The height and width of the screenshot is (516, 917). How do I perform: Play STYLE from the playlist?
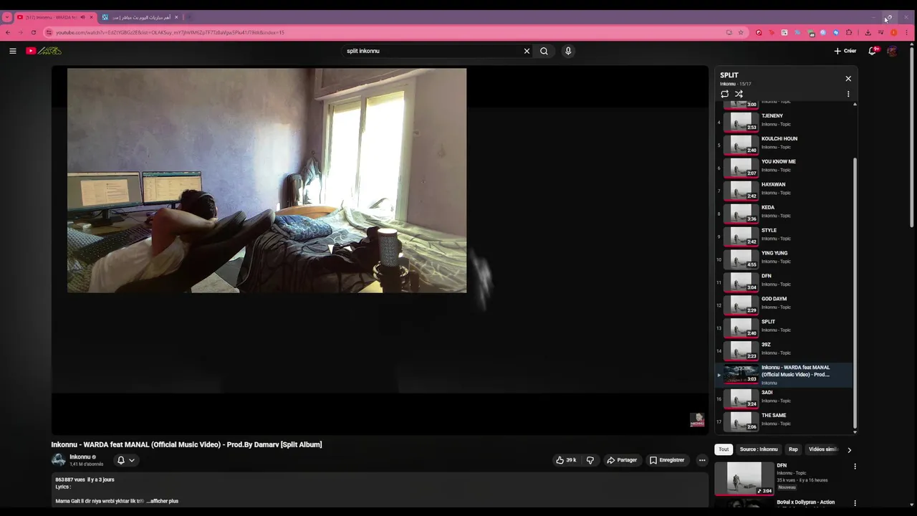pyautogui.click(x=784, y=236)
